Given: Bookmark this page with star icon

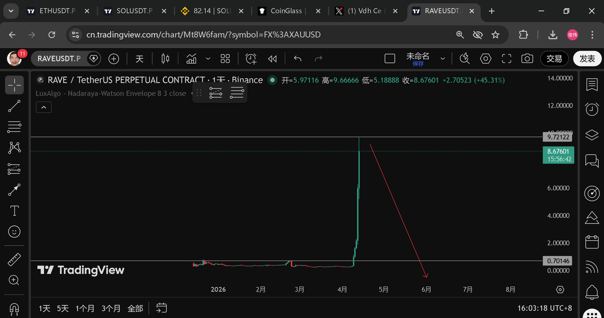Looking at the screenshot, I should (495, 35).
